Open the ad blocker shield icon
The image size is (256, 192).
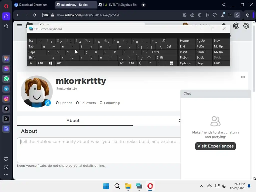click(200, 15)
